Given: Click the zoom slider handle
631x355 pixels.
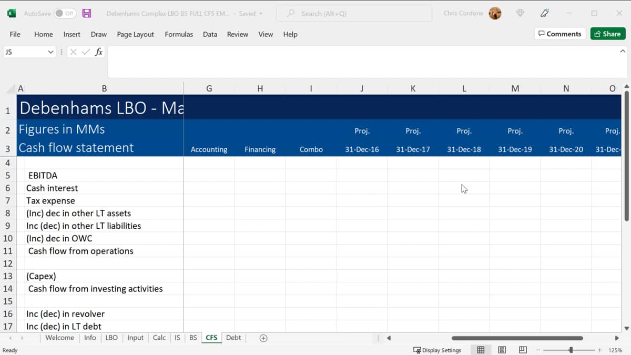Looking at the screenshot, I should (571, 350).
